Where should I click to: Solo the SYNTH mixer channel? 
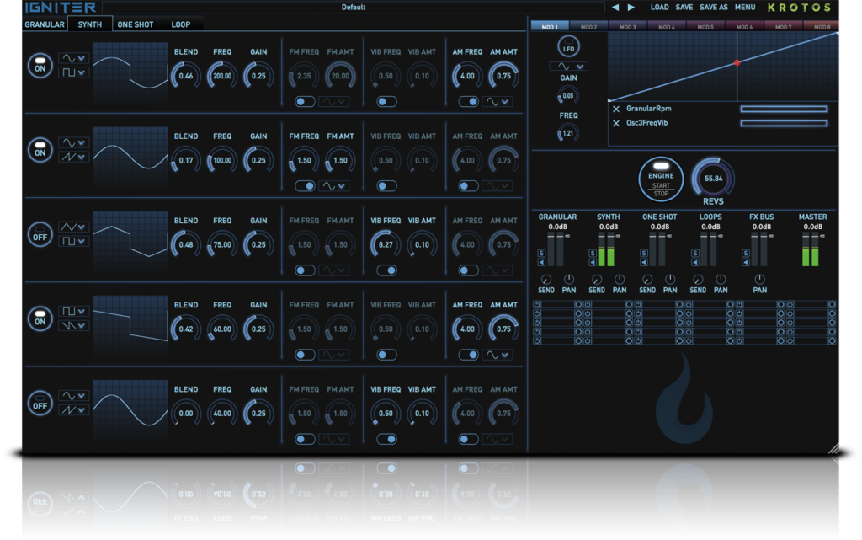pyautogui.click(x=592, y=253)
